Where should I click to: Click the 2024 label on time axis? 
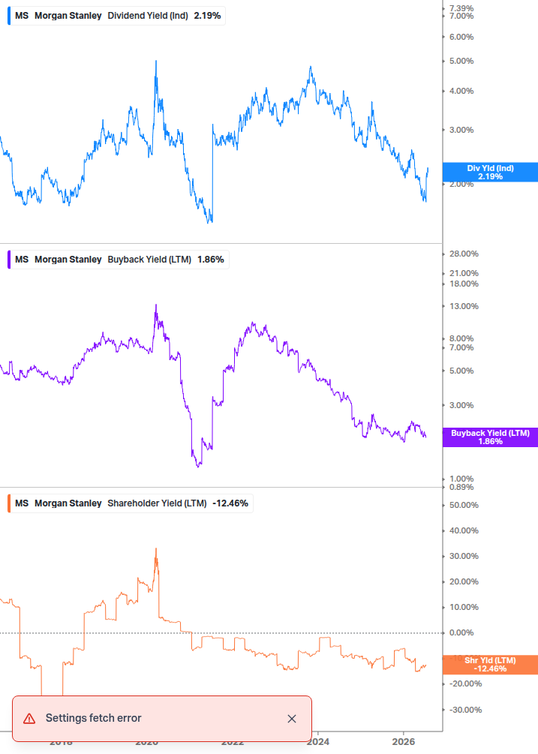[318, 741]
